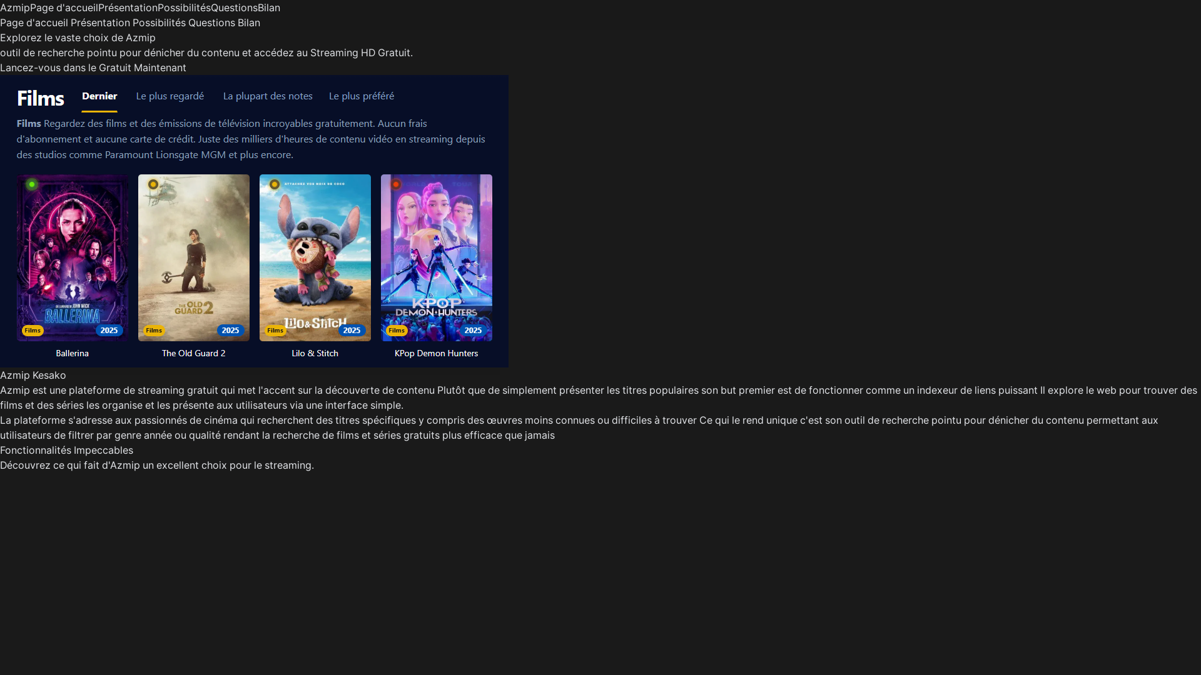Image resolution: width=1201 pixels, height=675 pixels.
Task: Click 2025 badge on Ballerina poster
Action: click(109, 331)
